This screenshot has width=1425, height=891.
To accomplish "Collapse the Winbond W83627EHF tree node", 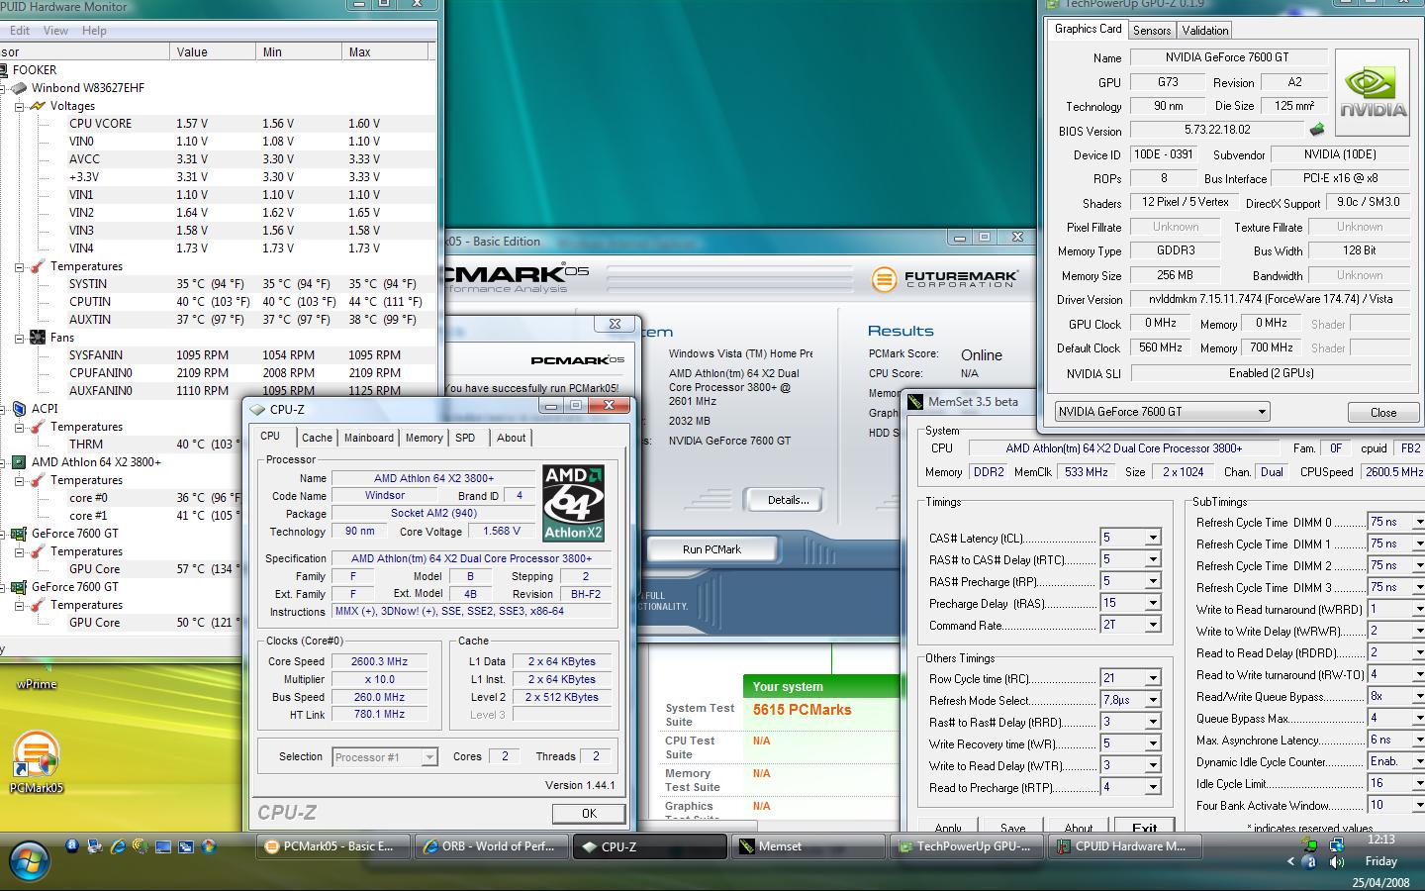I will [x=2, y=88].
